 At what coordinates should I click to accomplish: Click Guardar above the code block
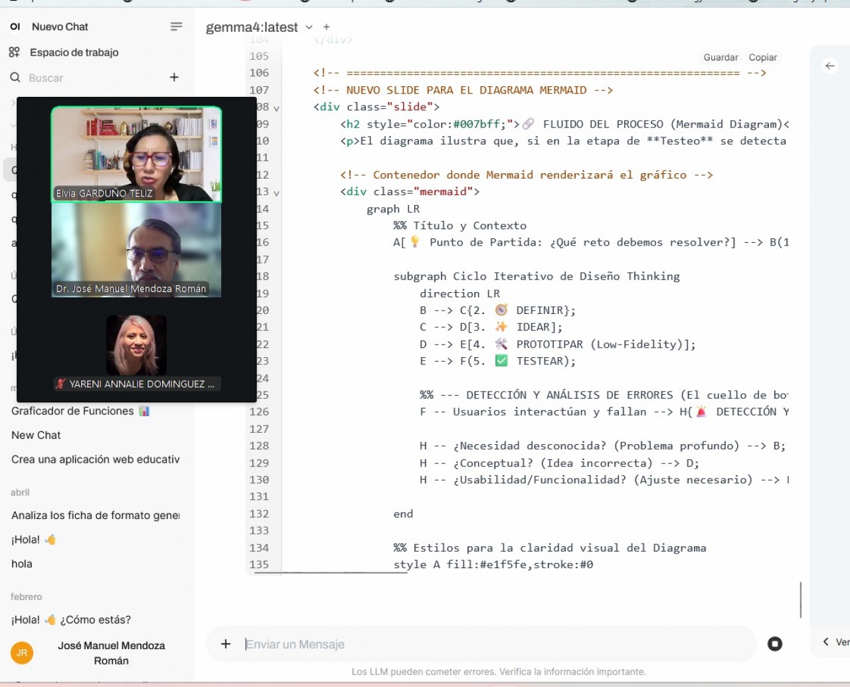pos(721,58)
